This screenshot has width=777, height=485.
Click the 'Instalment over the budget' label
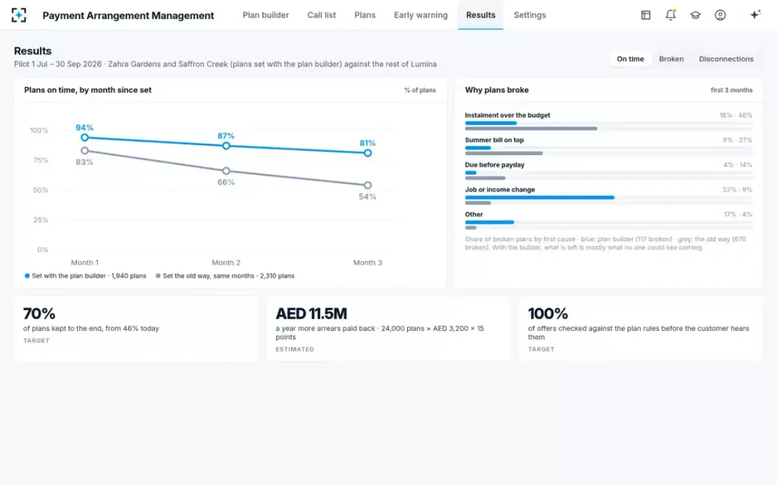508,115
